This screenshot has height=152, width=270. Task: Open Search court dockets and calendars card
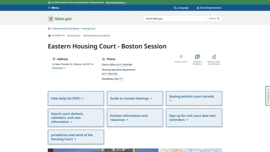(76, 118)
